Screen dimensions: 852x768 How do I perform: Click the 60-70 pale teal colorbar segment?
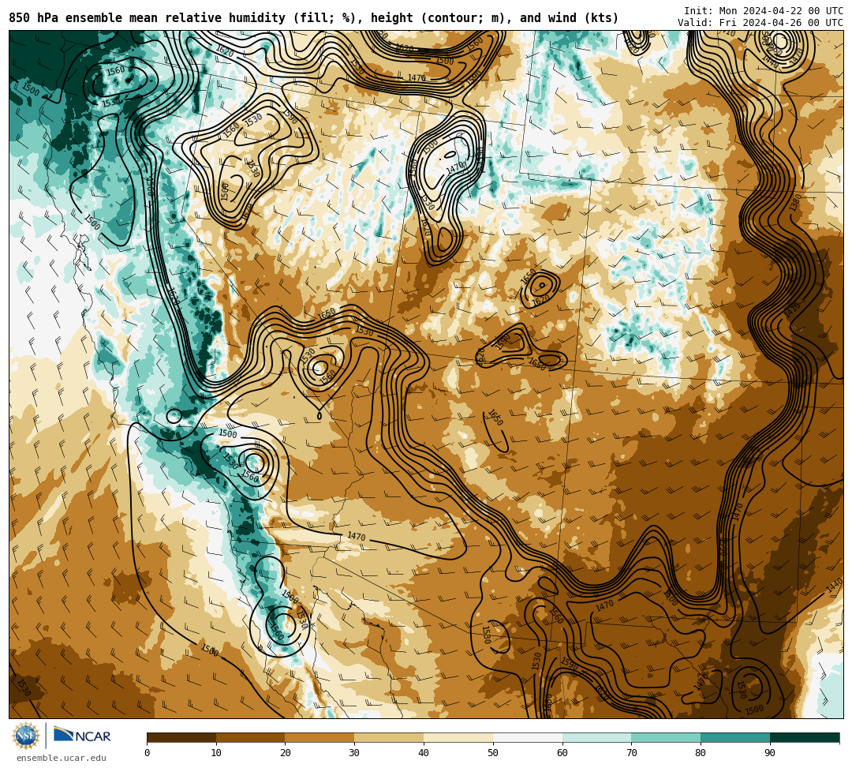(x=596, y=737)
